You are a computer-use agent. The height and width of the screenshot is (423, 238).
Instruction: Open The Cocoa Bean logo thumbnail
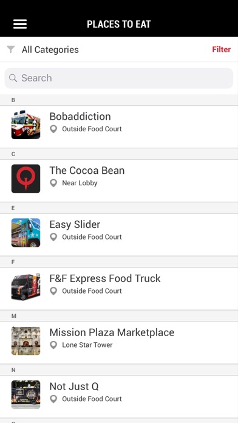[26, 179]
